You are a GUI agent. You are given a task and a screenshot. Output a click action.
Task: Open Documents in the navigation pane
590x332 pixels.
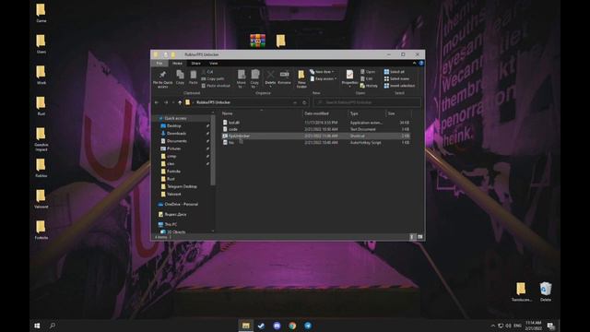(x=177, y=141)
